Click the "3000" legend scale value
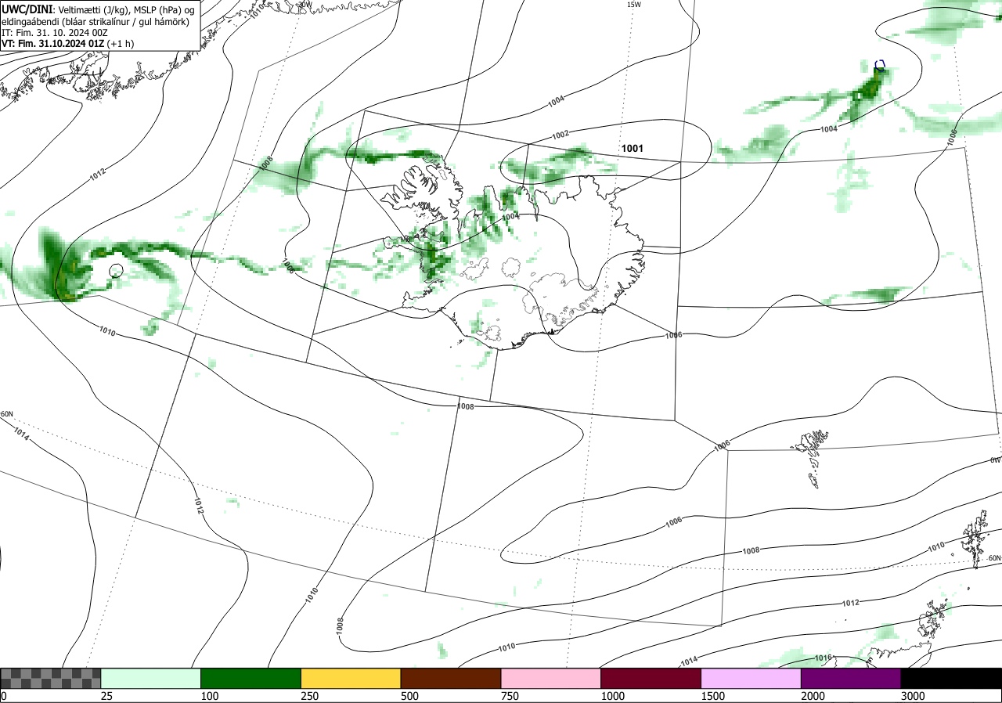This screenshot has width=1002, height=703. 914,696
